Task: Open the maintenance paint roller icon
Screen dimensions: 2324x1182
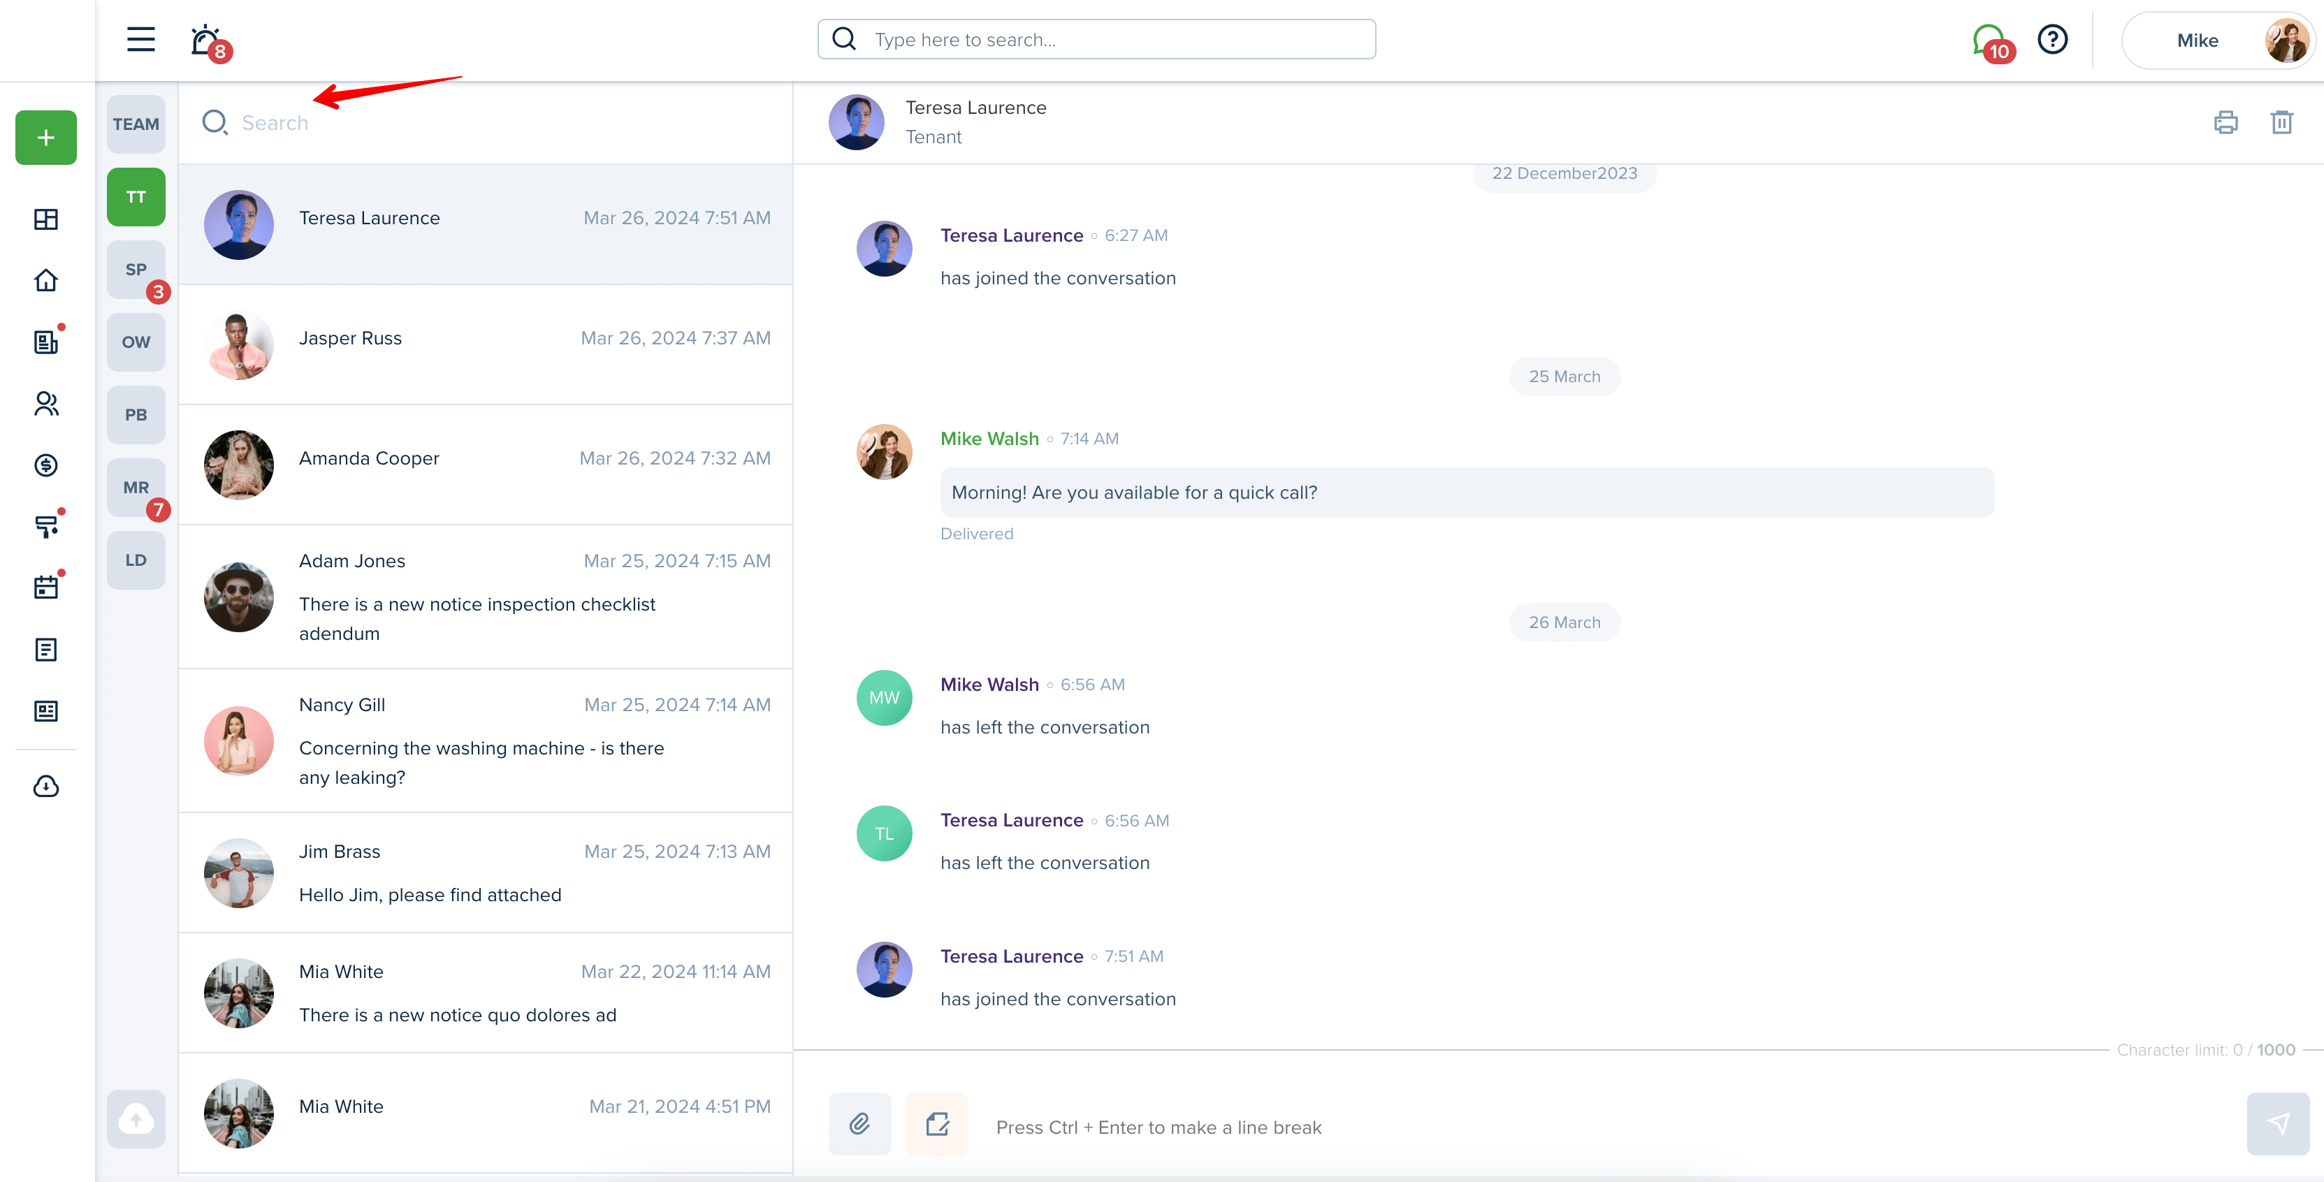Action: click(x=46, y=526)
